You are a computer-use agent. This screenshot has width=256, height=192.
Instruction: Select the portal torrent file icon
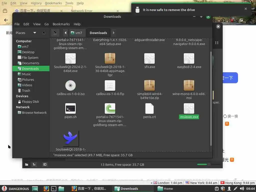click(110, 108)
